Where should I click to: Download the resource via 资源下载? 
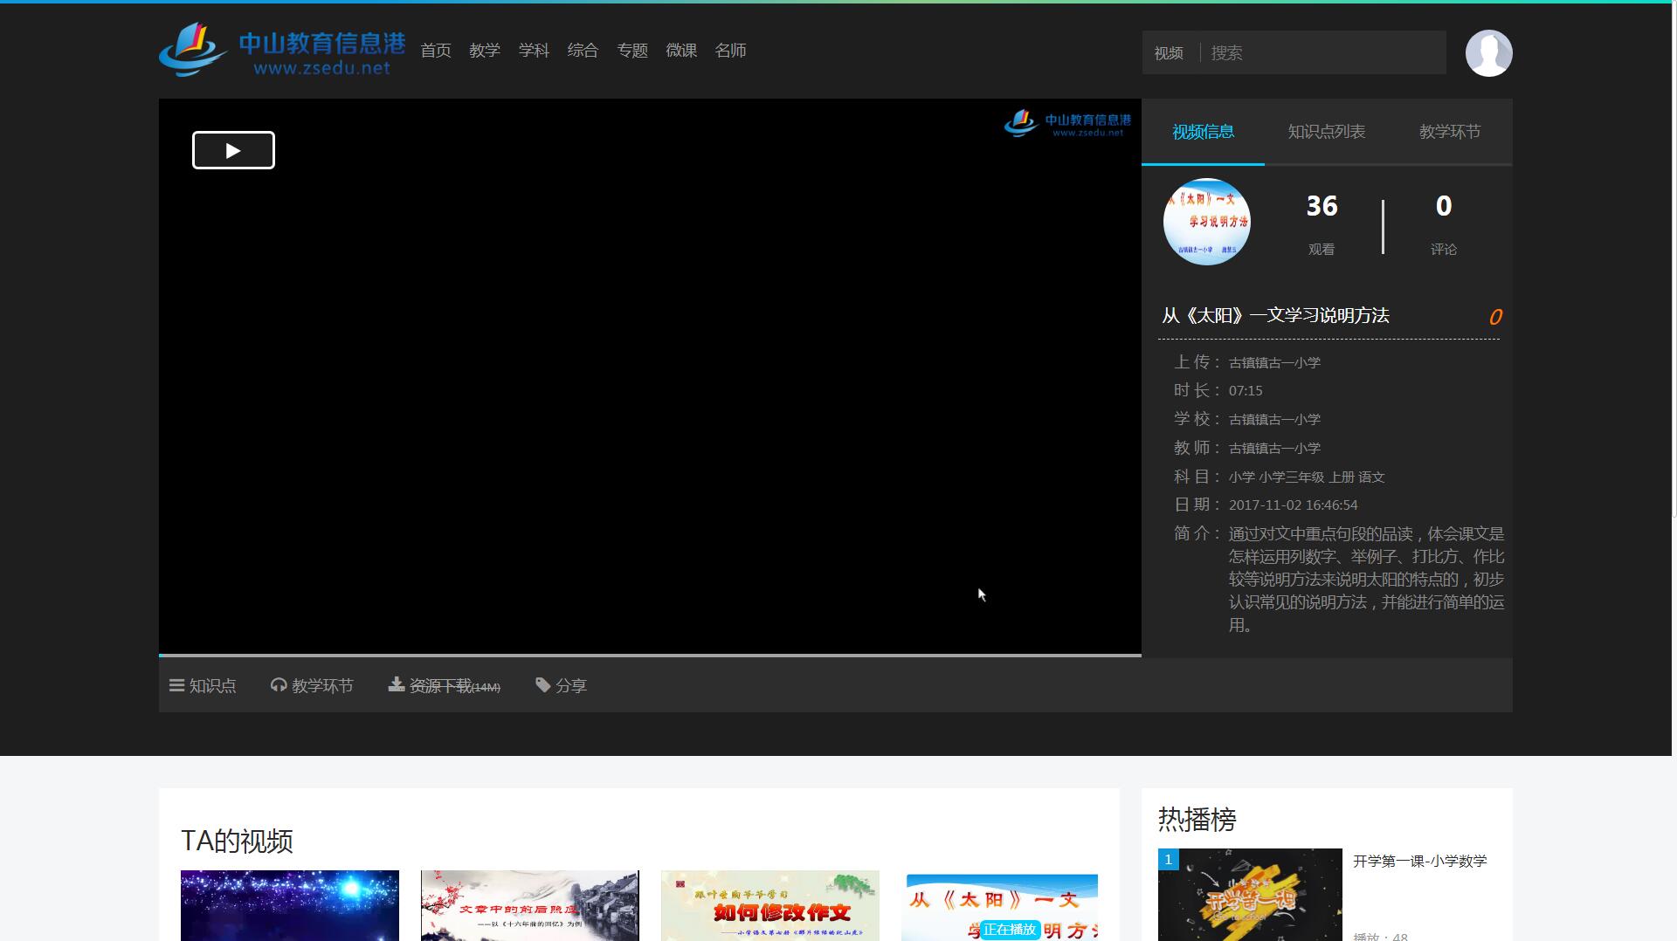click(x=445, y=686)
